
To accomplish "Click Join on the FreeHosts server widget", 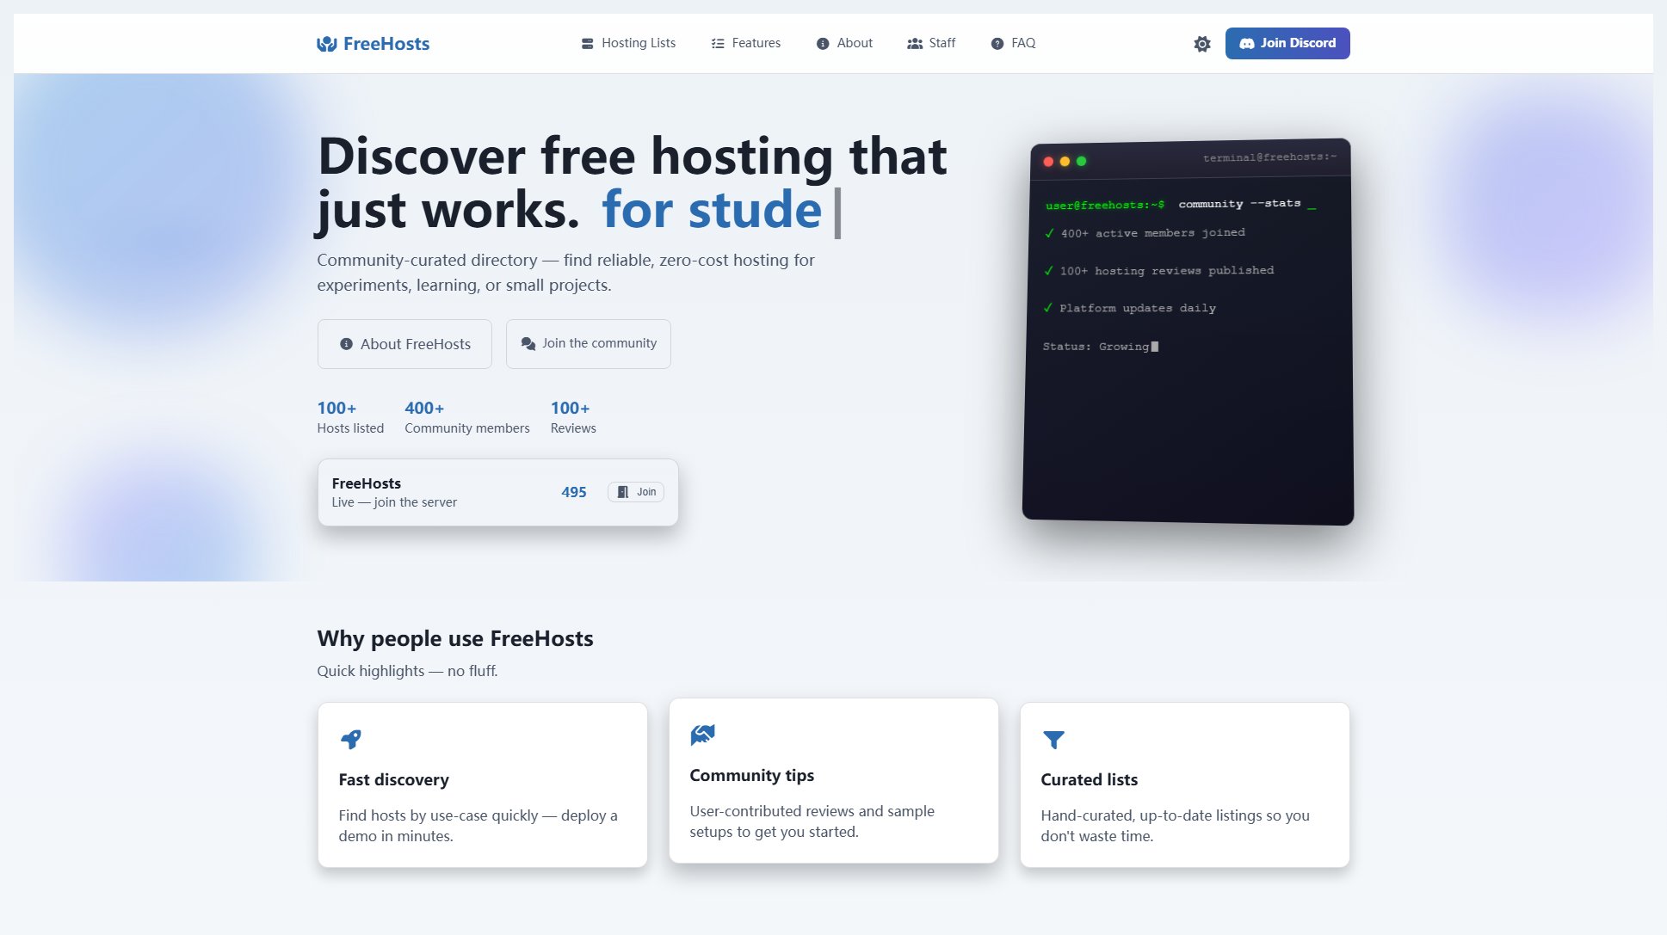I will (x=636, y=491).
